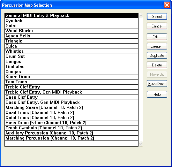
Task: Pick Treble Clef Entry, Gen MIDI Playback
Action: coord(71,92)
